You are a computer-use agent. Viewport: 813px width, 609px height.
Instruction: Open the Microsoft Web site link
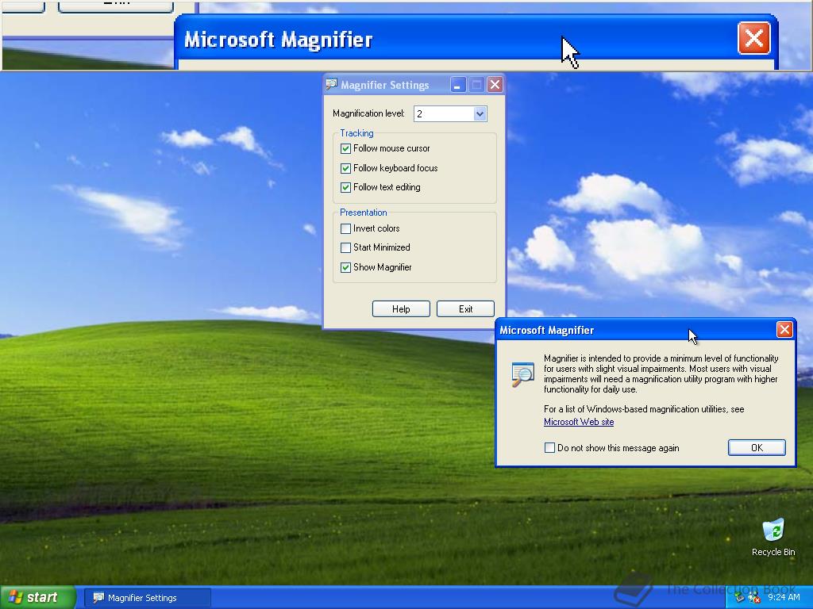(x=579, y=422)
